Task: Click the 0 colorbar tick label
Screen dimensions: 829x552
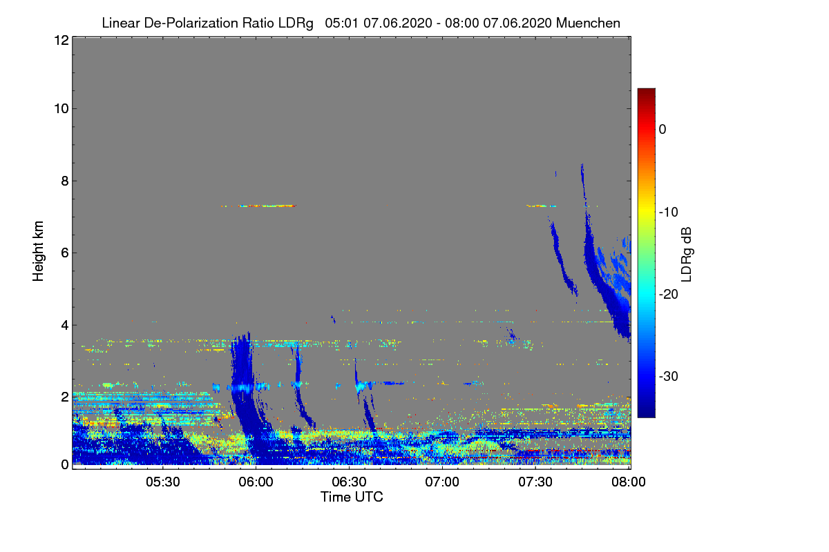Action: pos(663,129)
